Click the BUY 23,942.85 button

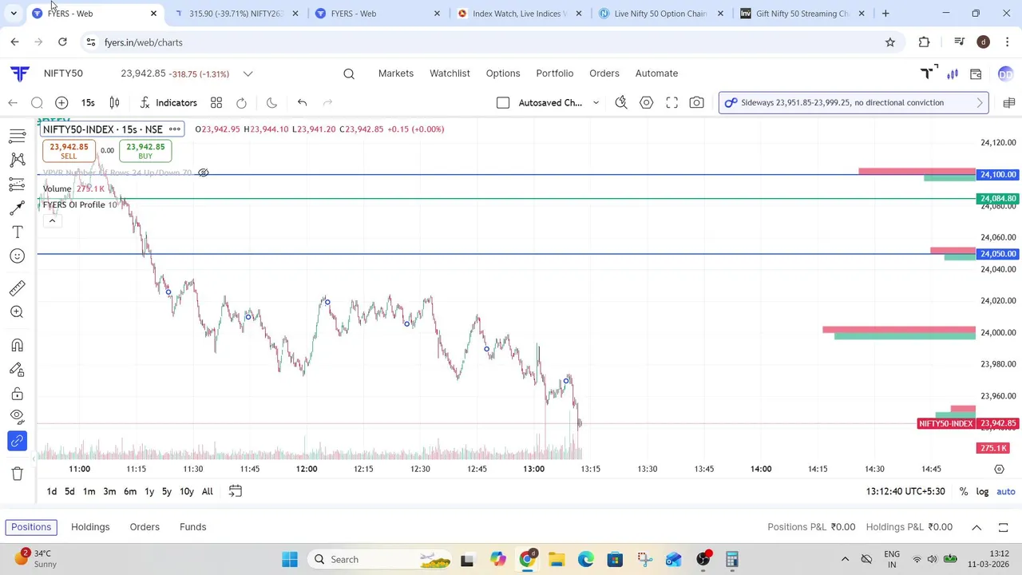pyautogui.click(x=145, y=151)
